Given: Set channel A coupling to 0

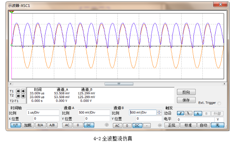Looking at the screenshot, I should pyautogui.click(x=78, y=125).
